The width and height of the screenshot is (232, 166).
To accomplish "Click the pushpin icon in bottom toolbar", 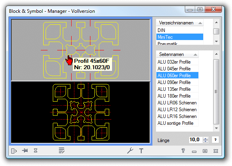I will (25, 150).
